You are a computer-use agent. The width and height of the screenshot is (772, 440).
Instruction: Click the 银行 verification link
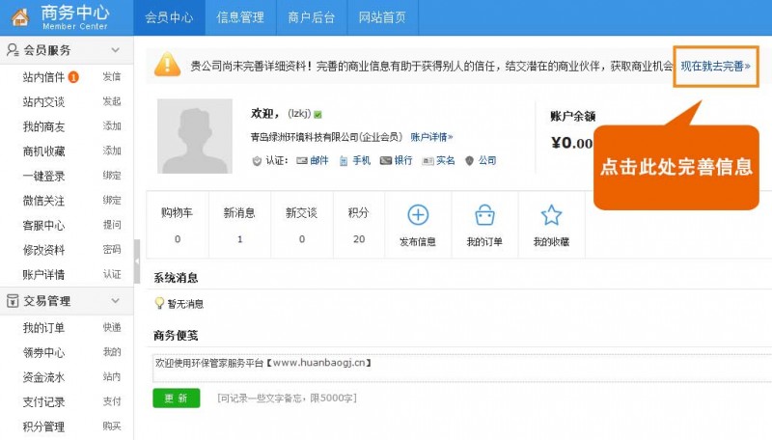pos(403,160)
